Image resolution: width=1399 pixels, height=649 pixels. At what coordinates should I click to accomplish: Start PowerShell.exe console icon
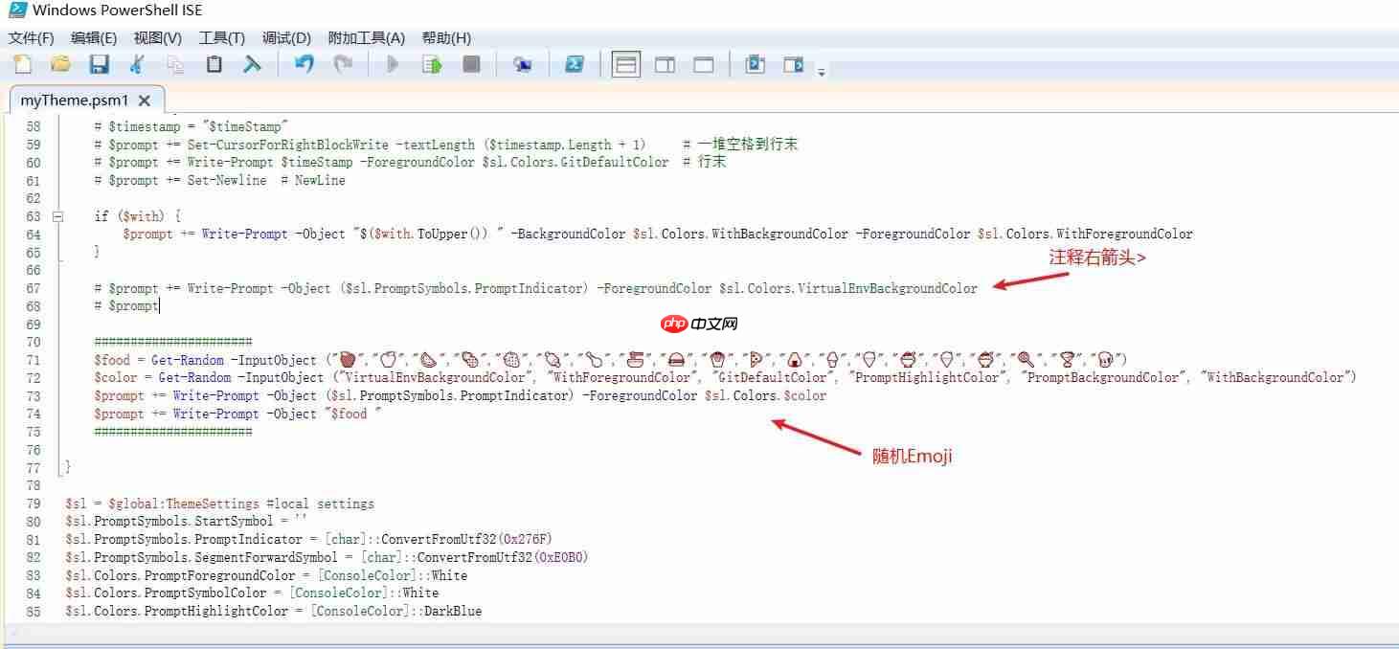click(x=575, y=64)
